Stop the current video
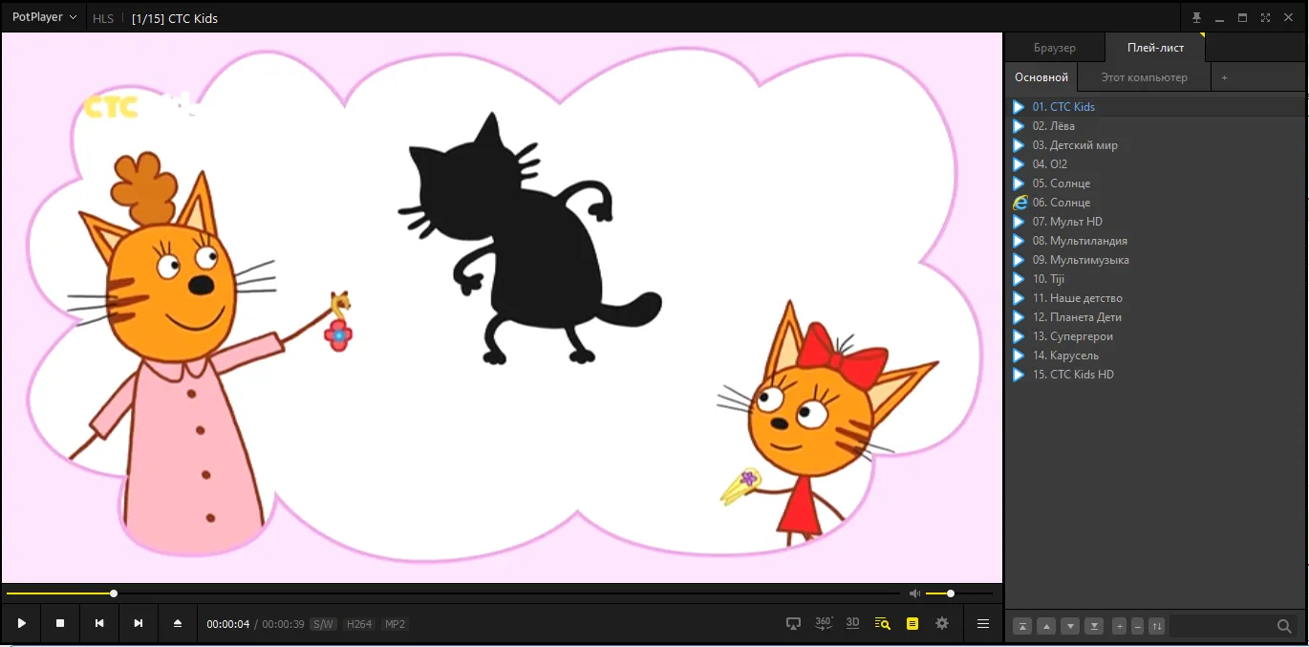1309x647 pixels. point(60,623)
